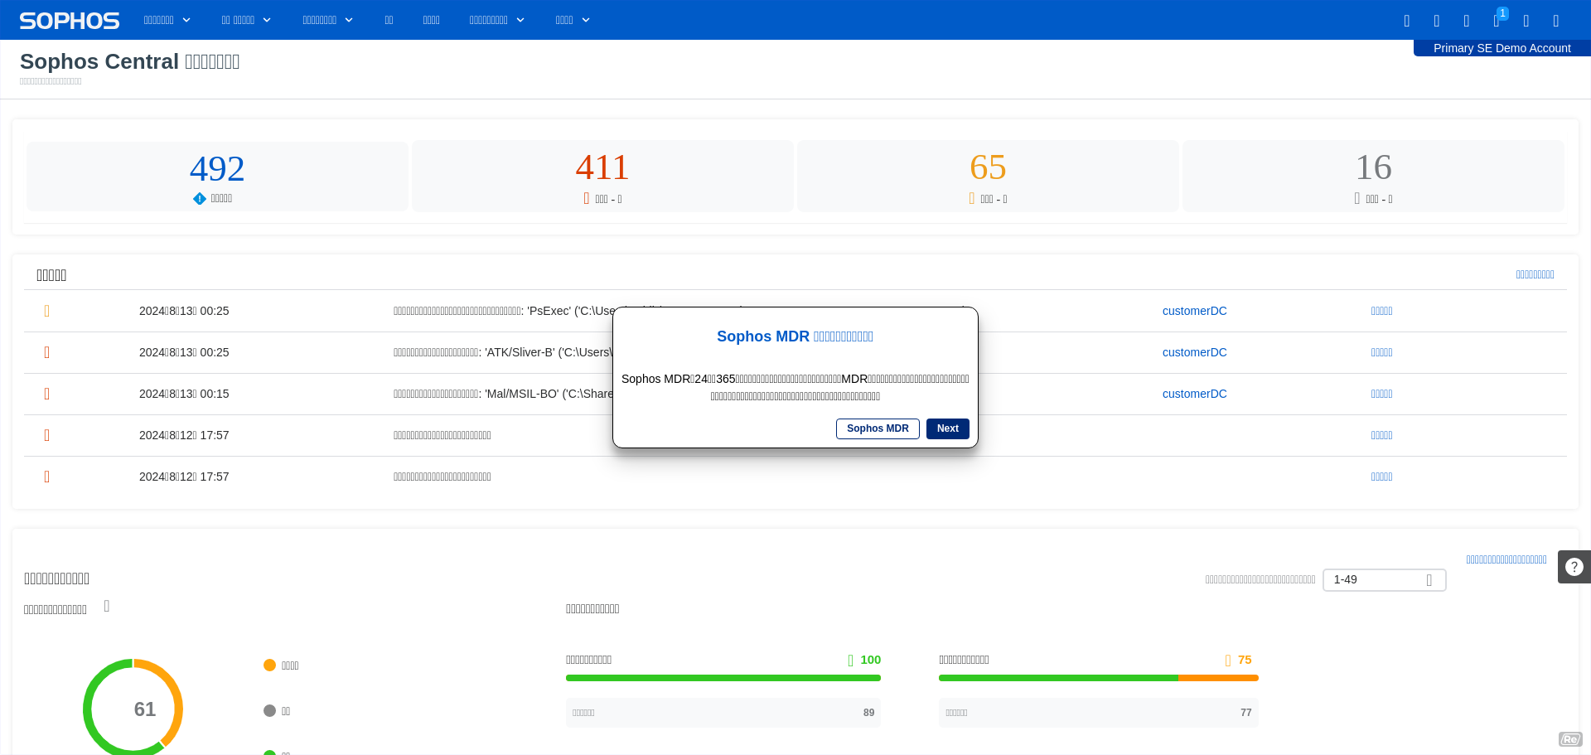
Task: Click the orange icon under the 65 count
Action: pyautogui.click(x=972, y=199)
